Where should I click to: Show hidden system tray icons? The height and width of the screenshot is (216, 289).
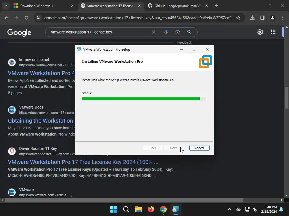point(229,209)
